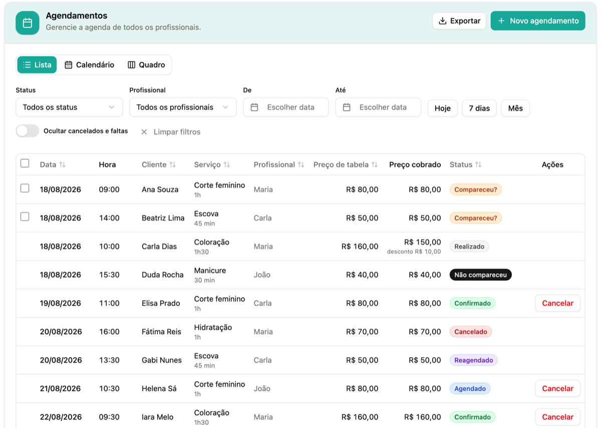Click the calendar icon in the De field
This screenshot has width=601, height=428.
tap(254, 107)
